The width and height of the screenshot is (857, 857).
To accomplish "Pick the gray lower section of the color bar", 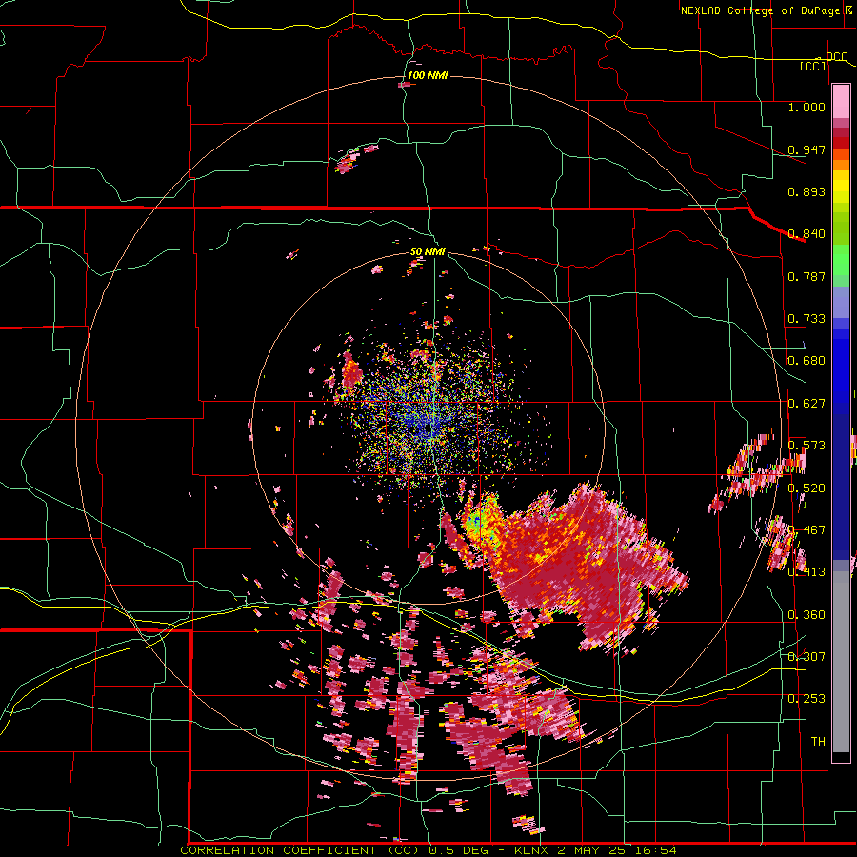I will click(841, 662).
